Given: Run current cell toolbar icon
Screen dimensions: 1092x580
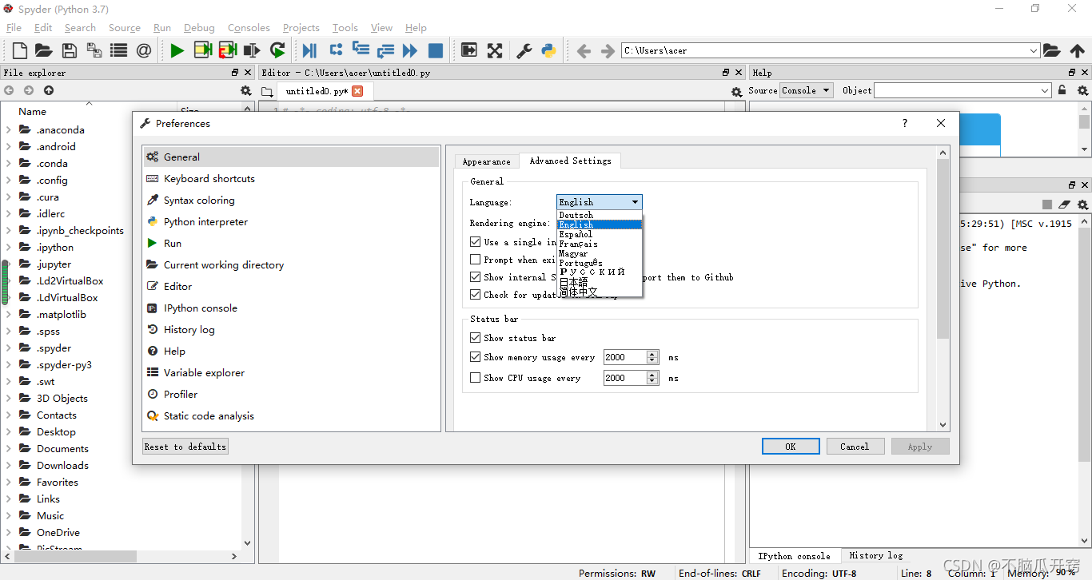Looking at the screenshot, I should 202,50.
